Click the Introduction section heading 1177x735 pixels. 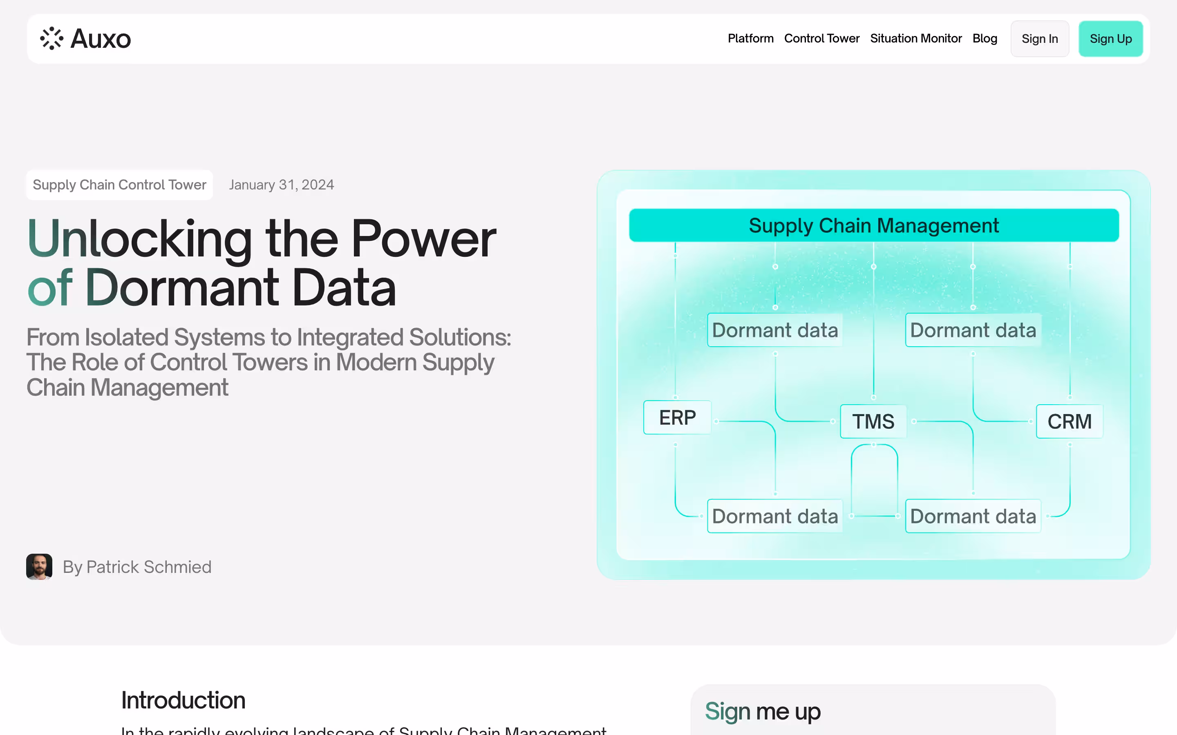coord(183,700)
